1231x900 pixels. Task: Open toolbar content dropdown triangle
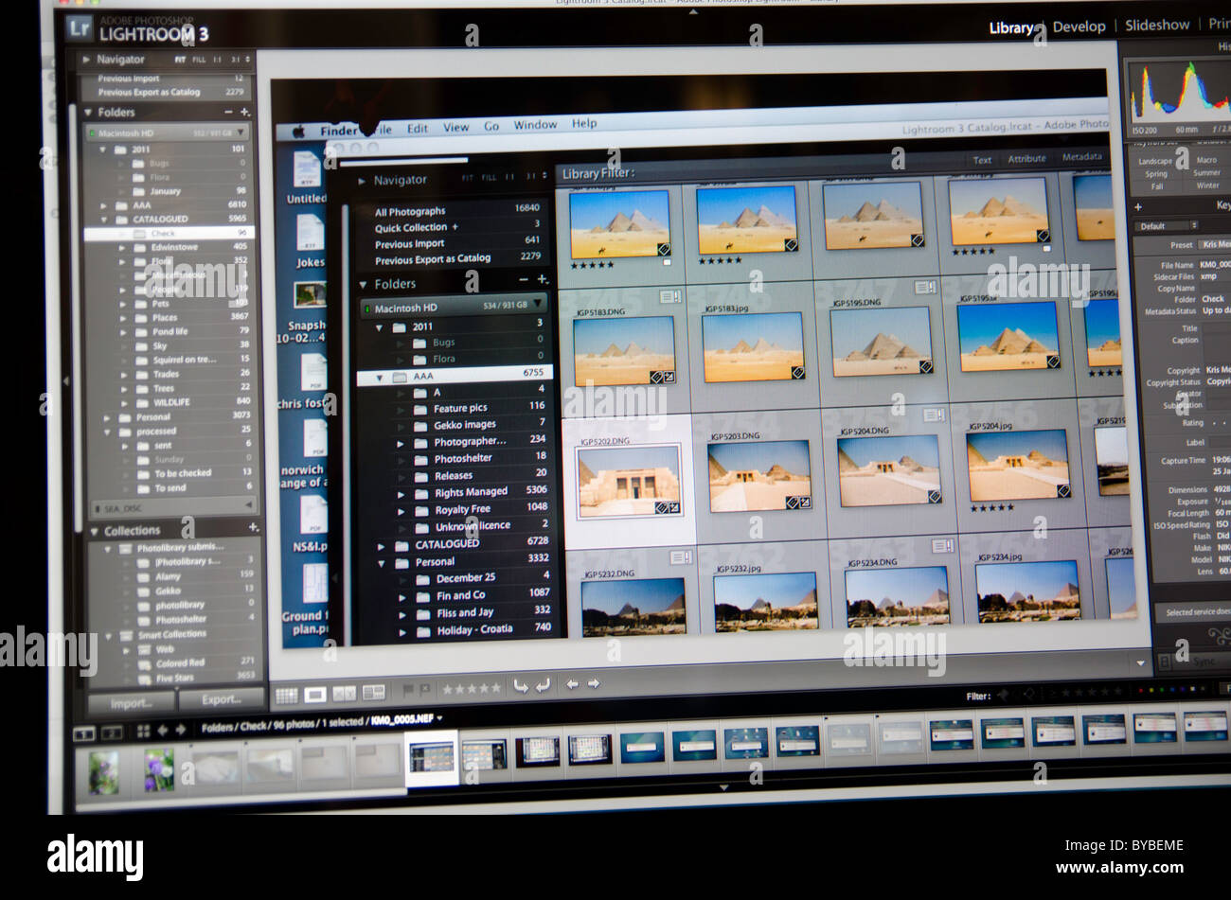[1140, 664]
